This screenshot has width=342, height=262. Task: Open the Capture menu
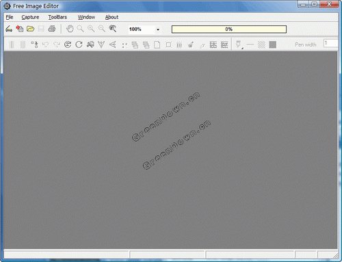[30, 17]
